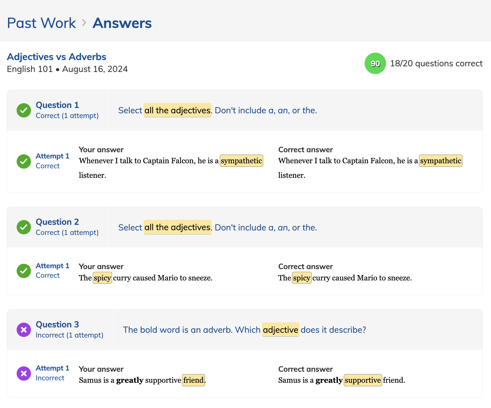This screenshot has height=408, width=491.
Task: Click the Answers breadcrumb heading
Action: point(122,23)
